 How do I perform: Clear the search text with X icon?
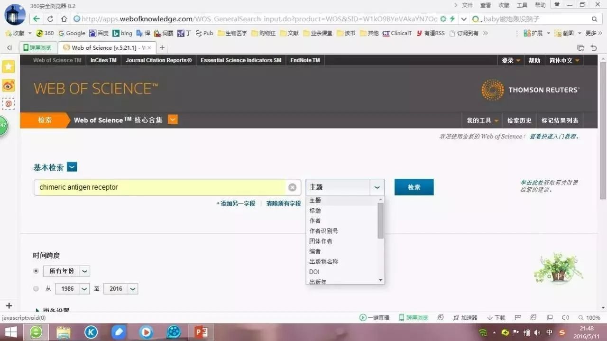click(293, 187)
